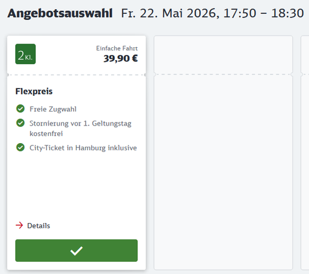Click the City-Ticket in Hamburg inklusive text
This screenshot has width=309, height=274.
83,148
